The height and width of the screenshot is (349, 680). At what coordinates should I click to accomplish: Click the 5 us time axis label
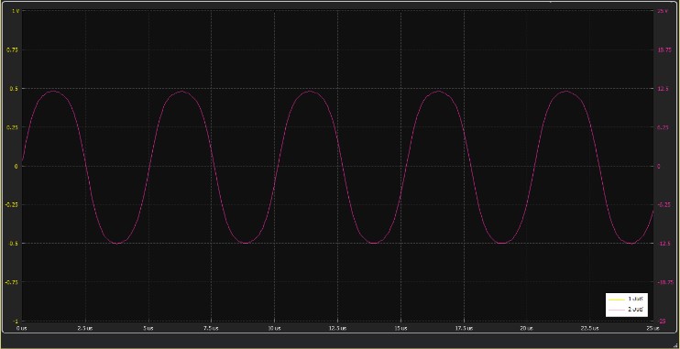(x=148, y=329)
